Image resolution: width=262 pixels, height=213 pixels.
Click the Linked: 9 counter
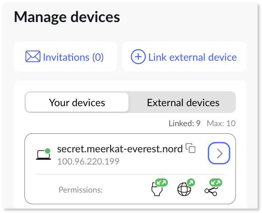(184, 123)
